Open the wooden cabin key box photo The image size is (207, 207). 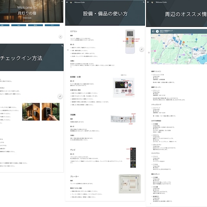(x=31, y=112)
